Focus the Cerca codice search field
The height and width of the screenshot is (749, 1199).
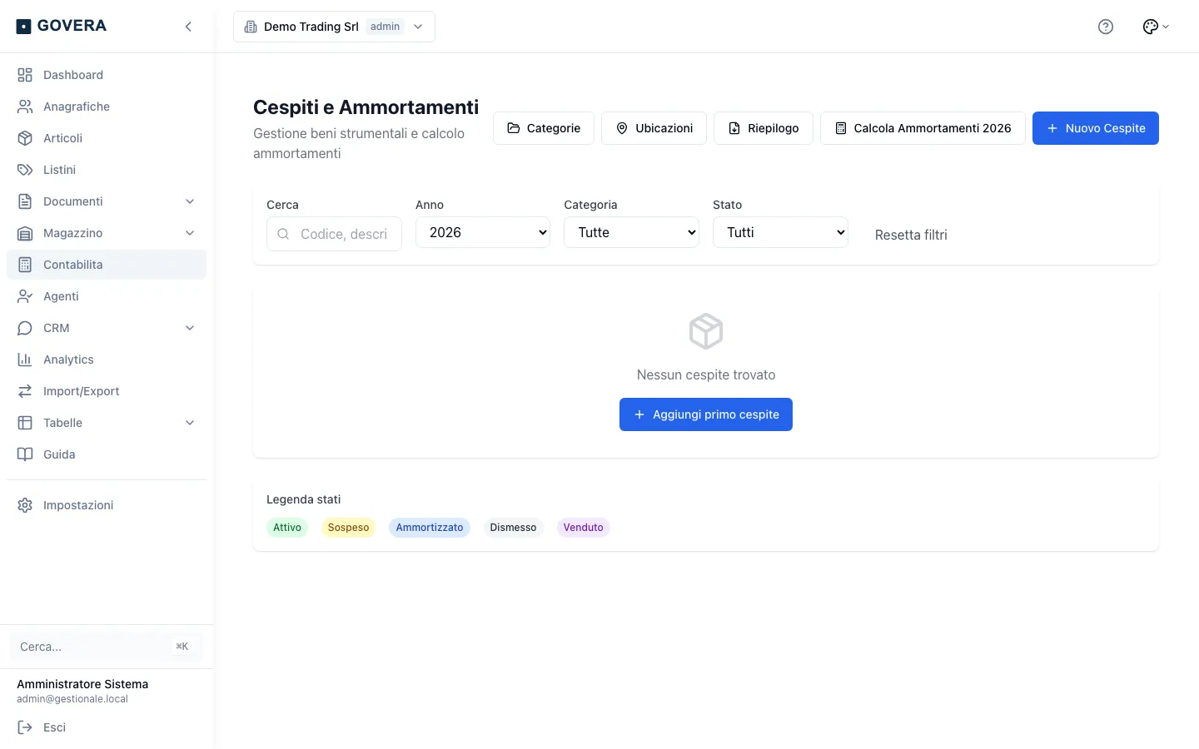334,234
